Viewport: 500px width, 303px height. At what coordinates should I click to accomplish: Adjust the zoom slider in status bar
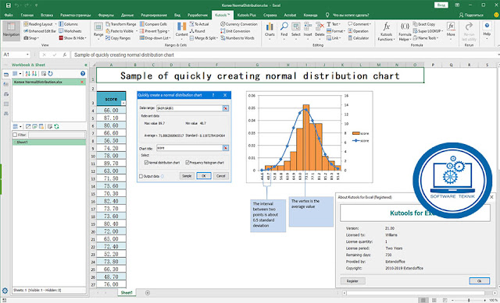pos(469,300)
